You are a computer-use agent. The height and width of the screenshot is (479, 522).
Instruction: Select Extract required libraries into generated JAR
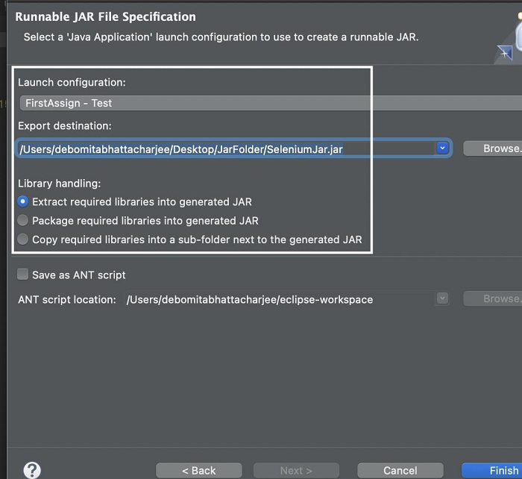[23, 201]
